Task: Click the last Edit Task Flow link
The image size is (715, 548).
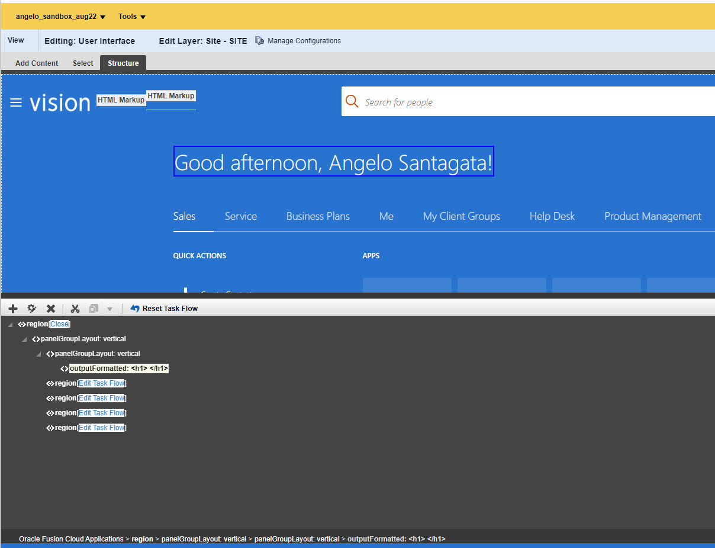Action: [102, 428]
